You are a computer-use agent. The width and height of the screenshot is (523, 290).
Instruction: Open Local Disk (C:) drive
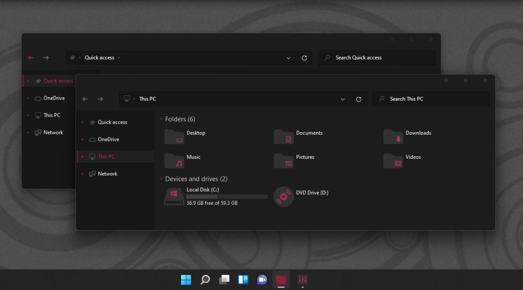174,196
